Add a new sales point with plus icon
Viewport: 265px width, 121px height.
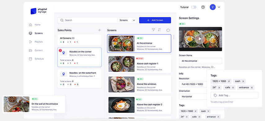click(x=99, y=30)
